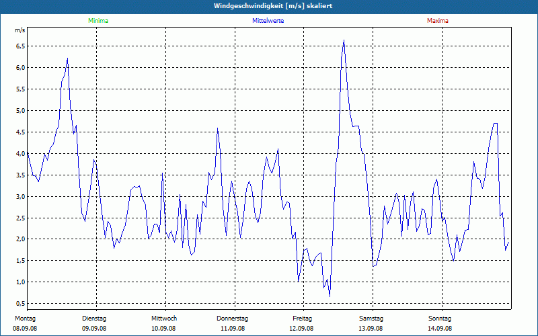This screenshot has height=336, width=538.
Task: Click the Mittelwerte legend label
Action: point(268,21)
